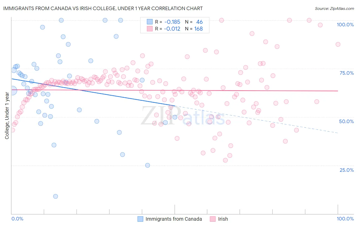Click the 0.0% x-axis label
The height and width of the screenshot is (226, 357).
(x=17, y=219)
